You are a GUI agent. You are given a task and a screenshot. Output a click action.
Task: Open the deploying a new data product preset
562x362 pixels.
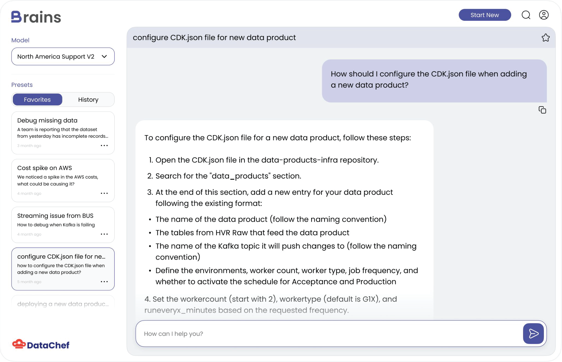point(63,304)
